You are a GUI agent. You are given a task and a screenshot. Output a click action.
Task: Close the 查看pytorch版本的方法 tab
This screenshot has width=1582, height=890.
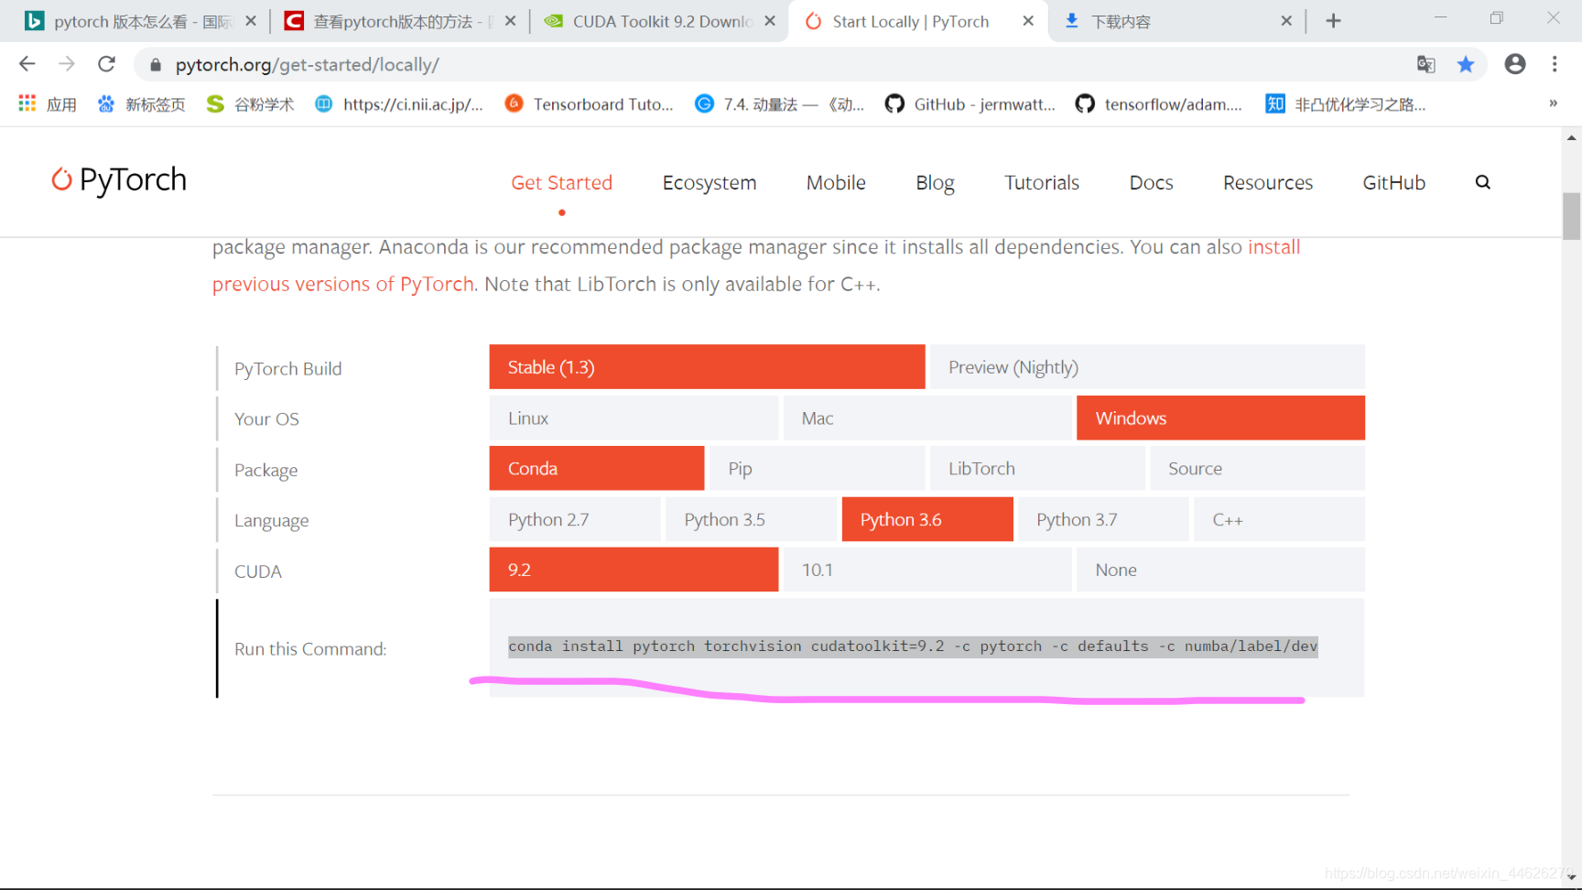click(x=510, y=21)
